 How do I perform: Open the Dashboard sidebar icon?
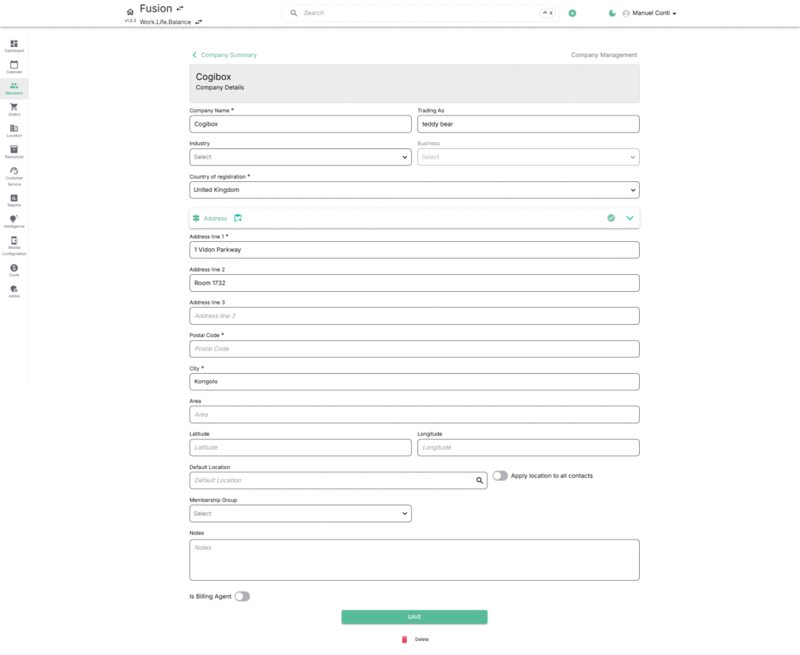pyautogui.click(x=14, y=44)
